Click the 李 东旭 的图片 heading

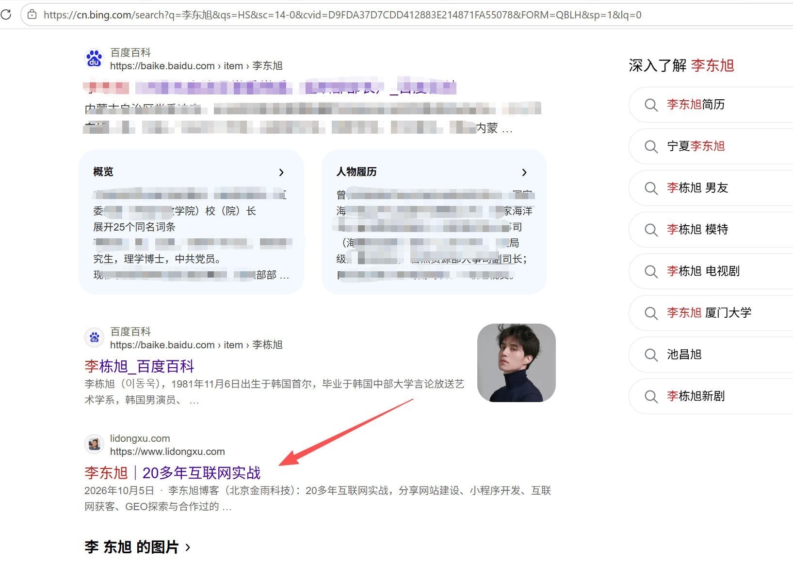click(x=132, y=547)
